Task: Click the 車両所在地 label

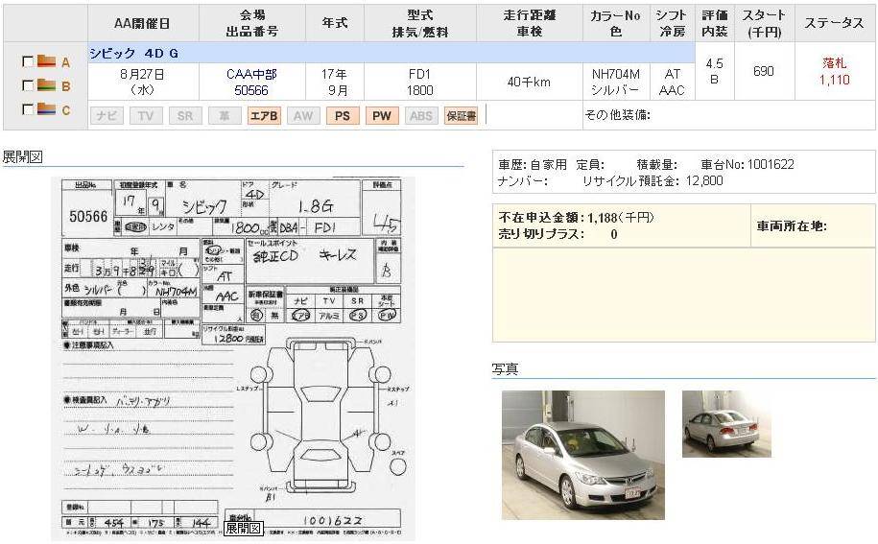Action: click(792, 226)
